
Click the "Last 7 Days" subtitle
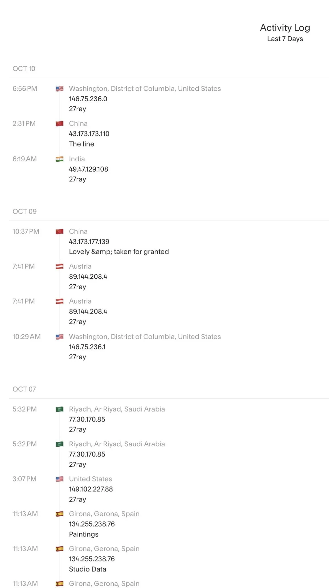285,39
